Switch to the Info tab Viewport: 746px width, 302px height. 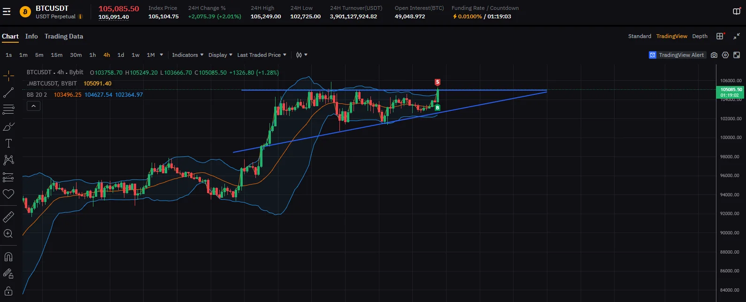[31, 36]
